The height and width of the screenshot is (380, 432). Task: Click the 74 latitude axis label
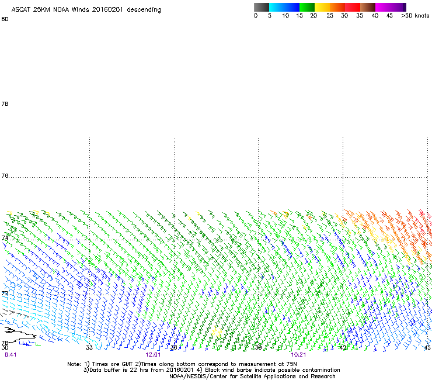click(5, 238)
